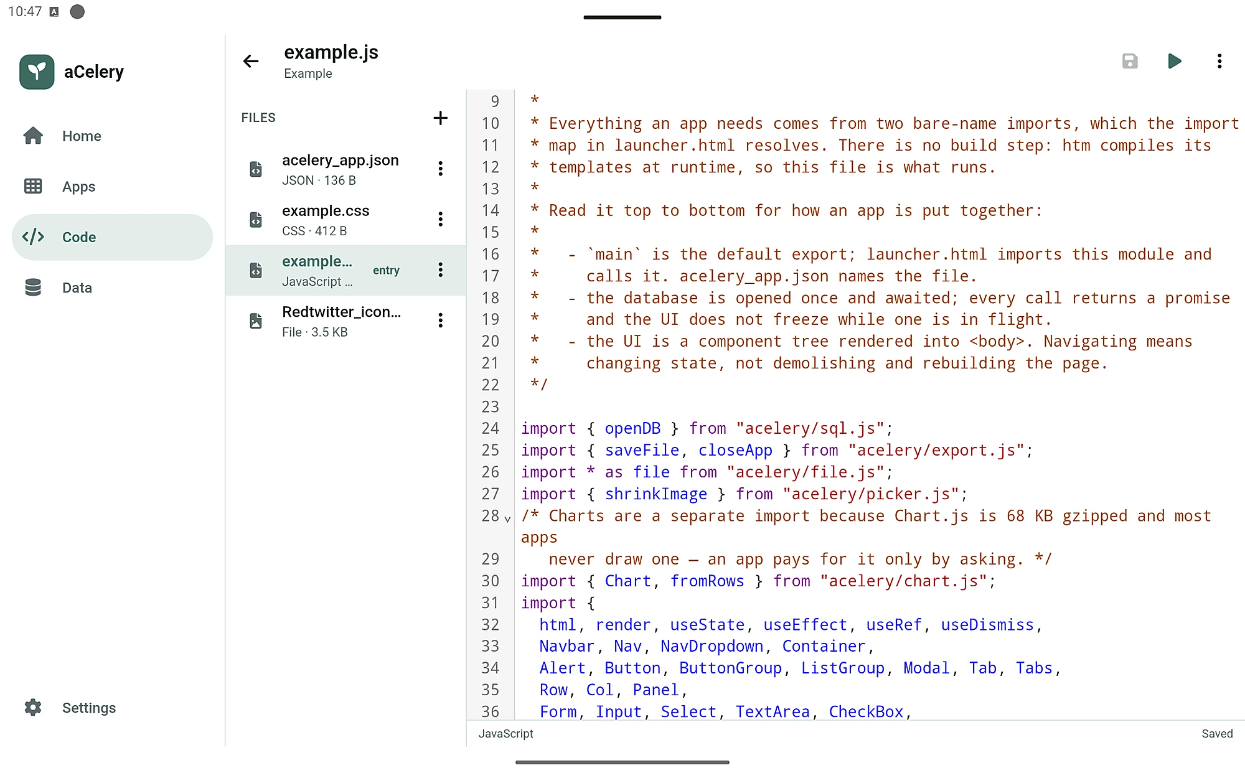This screenshot has height=778, width=1245.
Task: Click 'ButtonGroup' on line 34
Action: pos(730,668)
